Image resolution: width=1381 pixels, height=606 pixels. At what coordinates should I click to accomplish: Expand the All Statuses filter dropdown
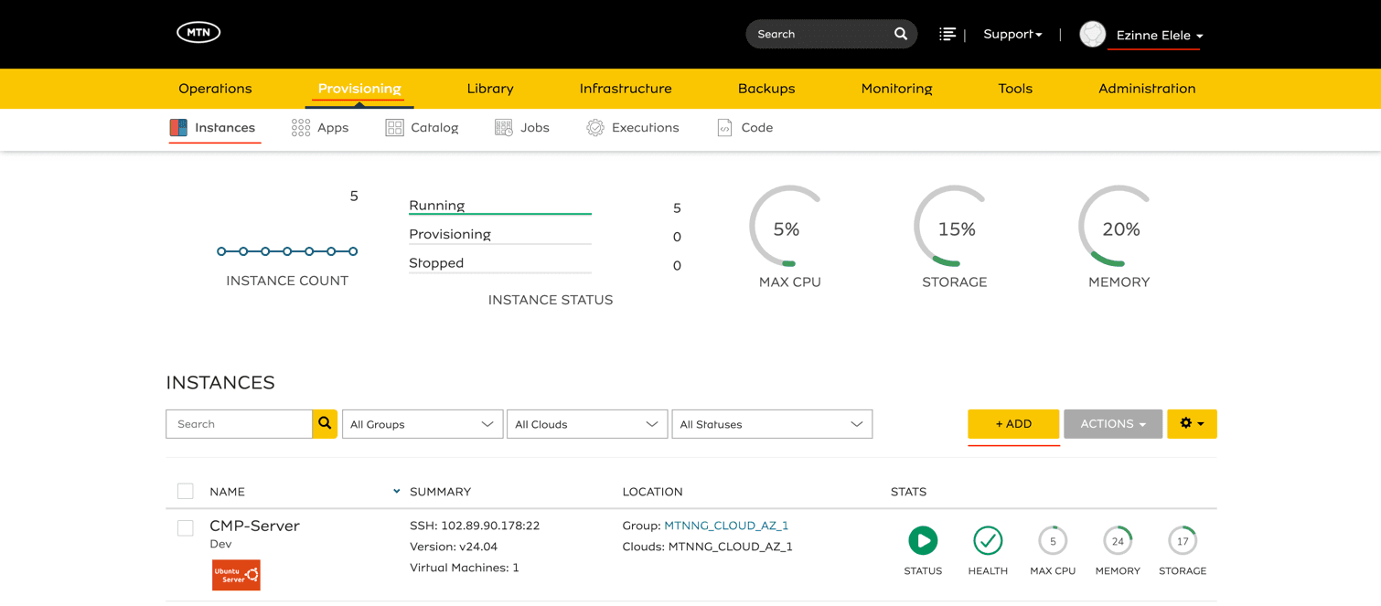pos(772,424)
